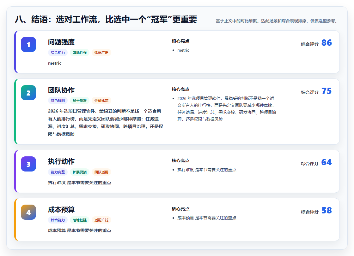Click the score value 86
This screenshot has height=256, width=354.
point(327,43)
